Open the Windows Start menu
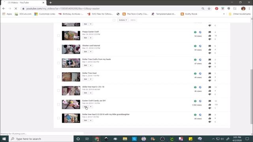The image size is (253, 142). [x=4, y=139]
